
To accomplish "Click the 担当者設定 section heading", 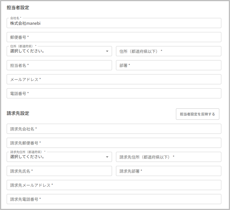I will pos(18,7).
